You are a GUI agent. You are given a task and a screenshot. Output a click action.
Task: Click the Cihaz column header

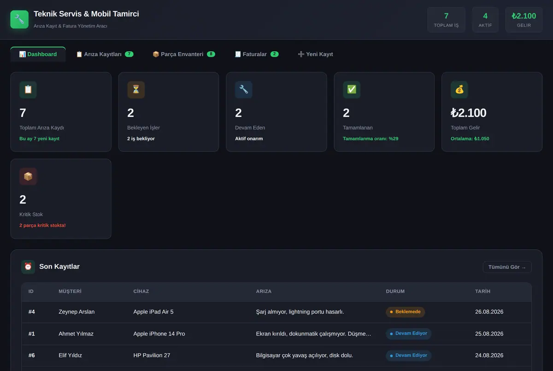click(141, 291)
